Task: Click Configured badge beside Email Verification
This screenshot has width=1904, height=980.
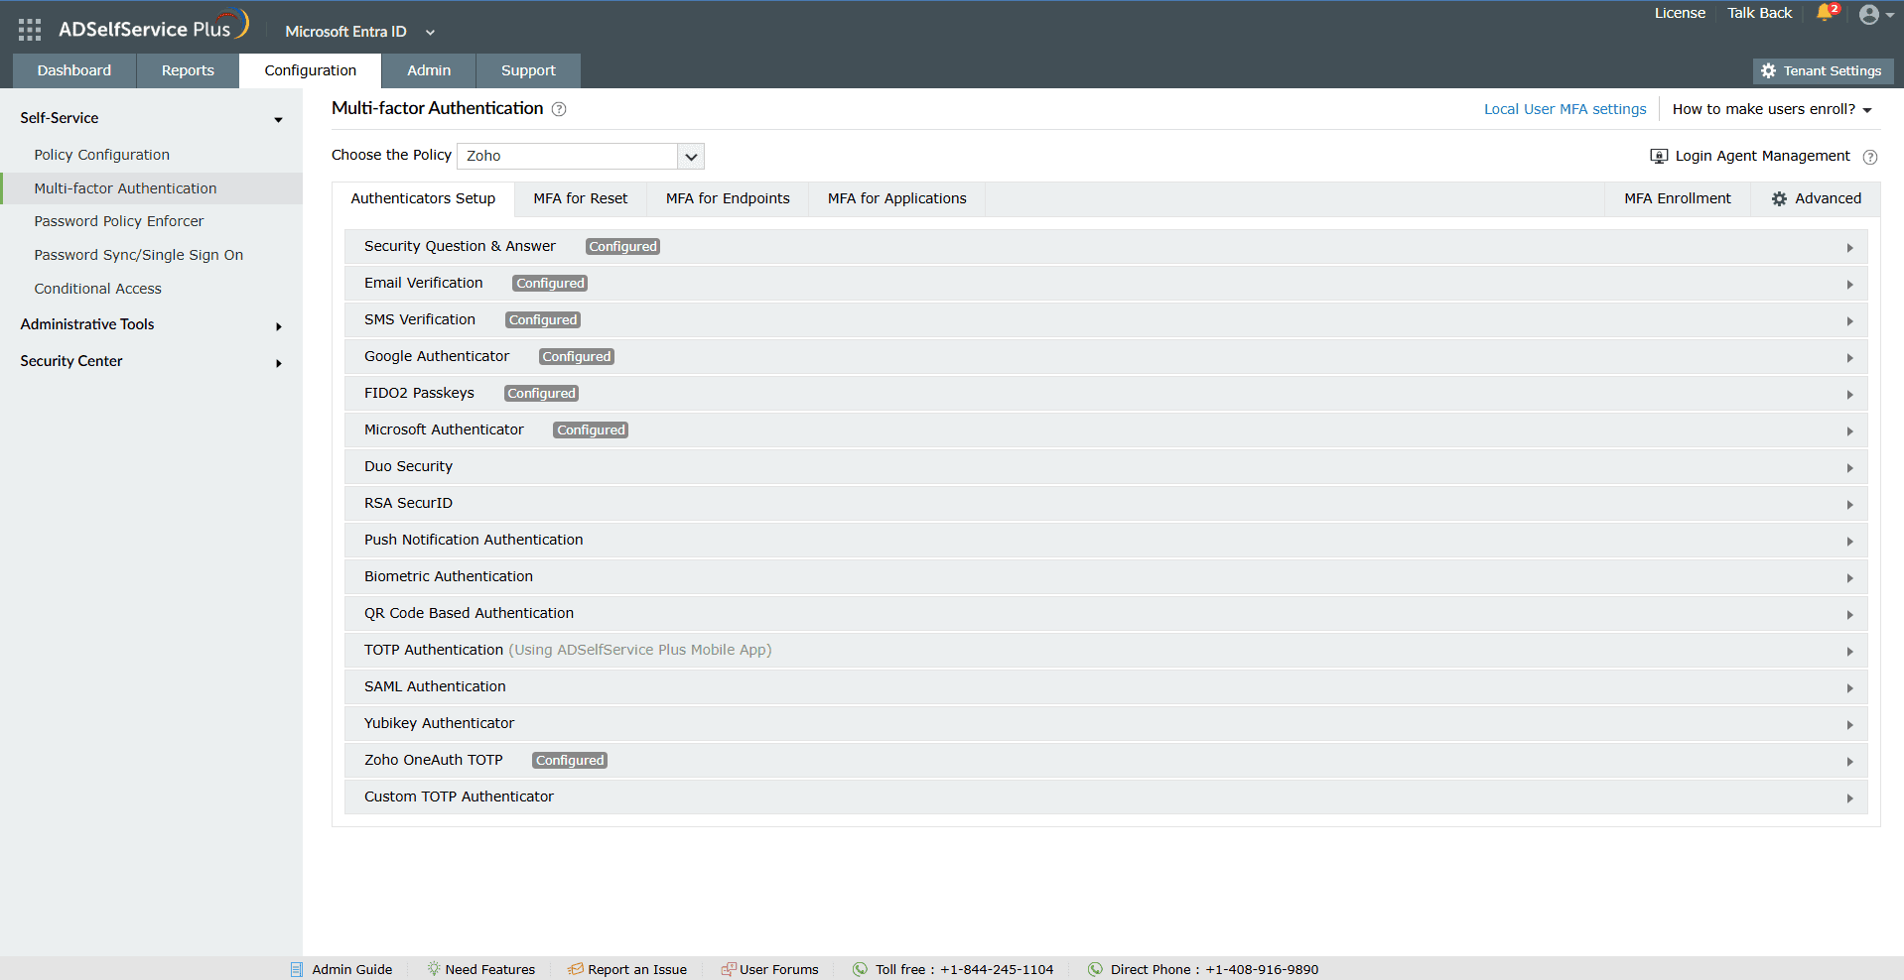Action: pyautogui.click(x=550, y=284)
